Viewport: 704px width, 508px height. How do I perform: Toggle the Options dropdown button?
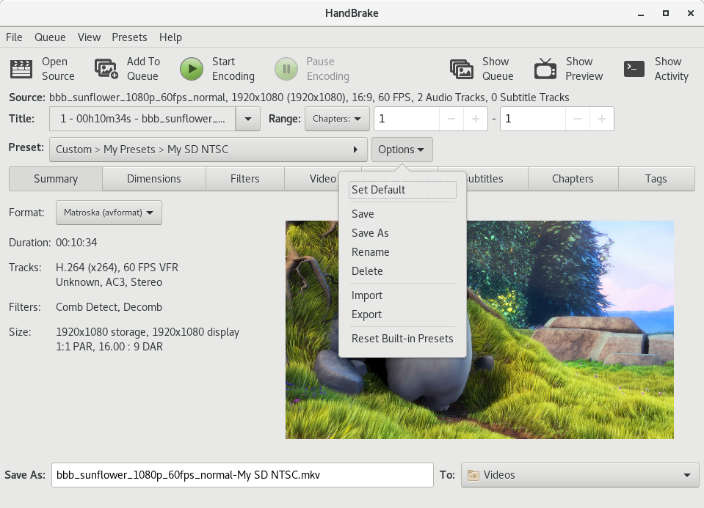[x=402, y=150]
